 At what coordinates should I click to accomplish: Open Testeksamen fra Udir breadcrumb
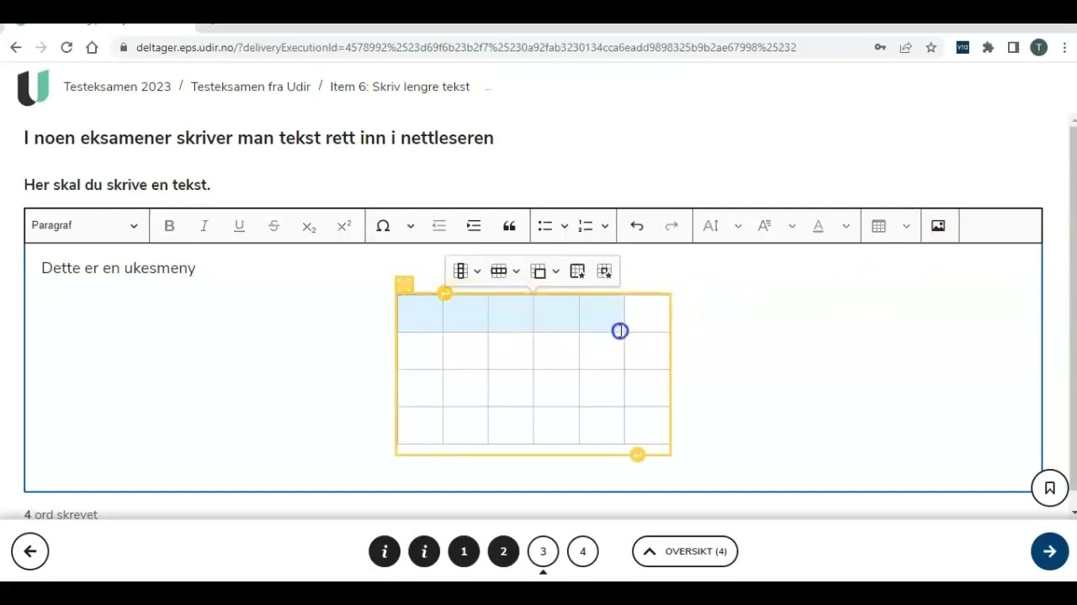point(251,87)
